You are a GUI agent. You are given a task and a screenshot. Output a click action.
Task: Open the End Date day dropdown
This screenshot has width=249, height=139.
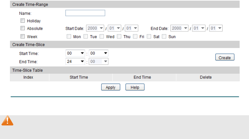pyautogui.click(x=216, y=28)
